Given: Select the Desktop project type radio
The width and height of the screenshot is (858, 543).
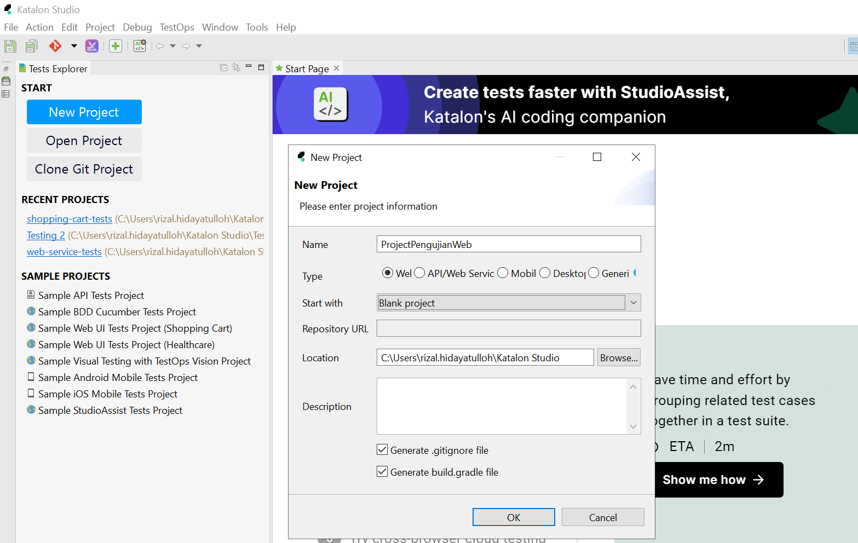Looking at the screenshot, I should 545,273.
